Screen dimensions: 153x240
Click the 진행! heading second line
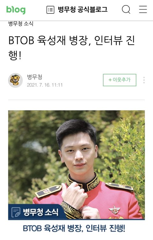coord(15,55)
